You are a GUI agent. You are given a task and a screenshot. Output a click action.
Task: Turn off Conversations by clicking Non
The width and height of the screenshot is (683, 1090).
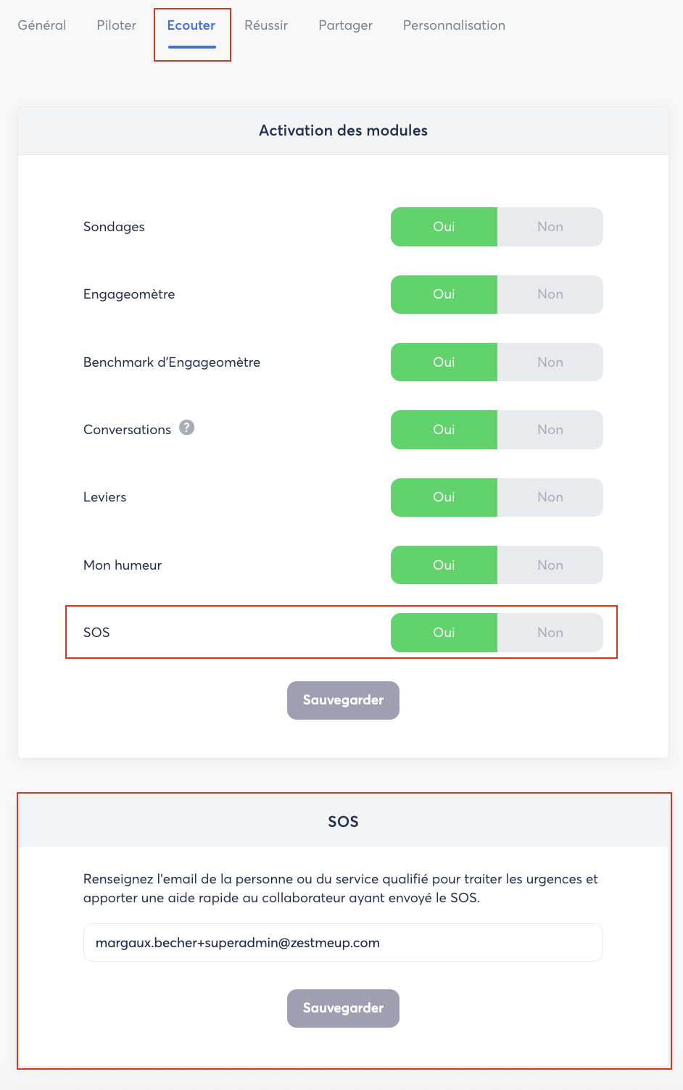(550, 430)
